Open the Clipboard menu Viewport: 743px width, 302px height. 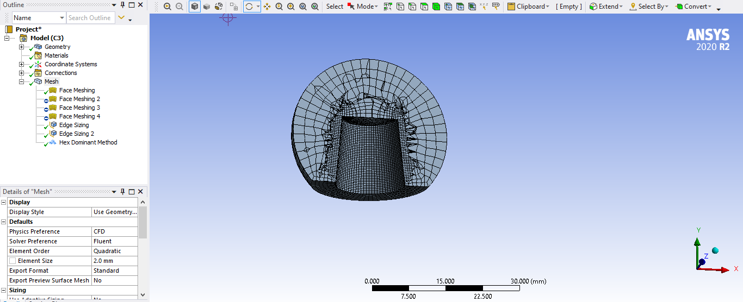point(529,7)
